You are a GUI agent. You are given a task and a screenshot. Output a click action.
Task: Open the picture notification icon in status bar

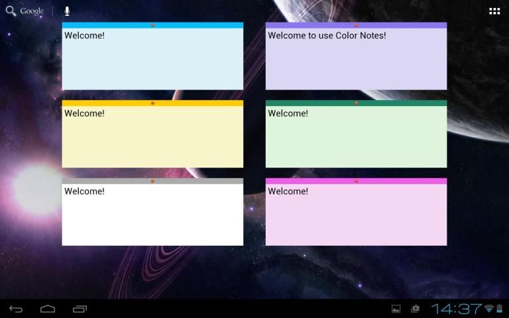point(396,309)
